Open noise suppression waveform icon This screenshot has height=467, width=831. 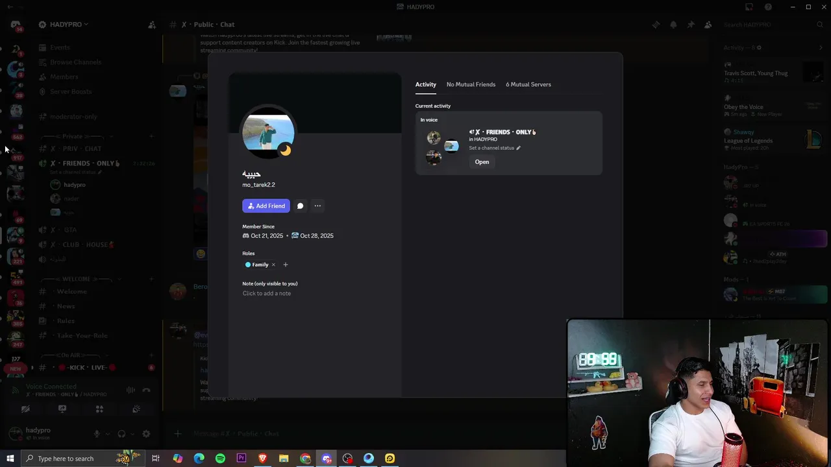tap(130, 390)
